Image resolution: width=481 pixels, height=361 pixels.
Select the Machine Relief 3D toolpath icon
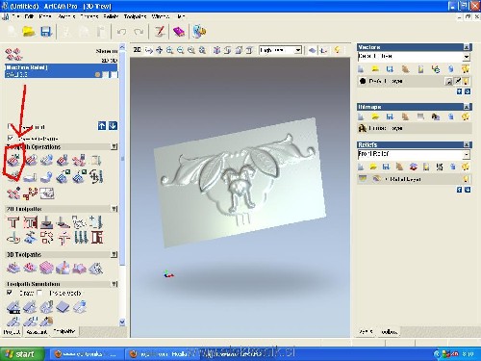(x=13, y=268)
